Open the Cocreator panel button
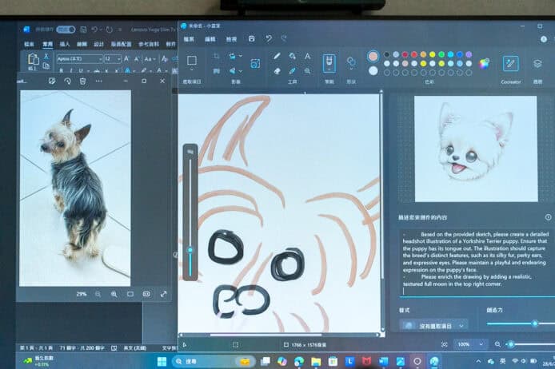 pos(510,63)
